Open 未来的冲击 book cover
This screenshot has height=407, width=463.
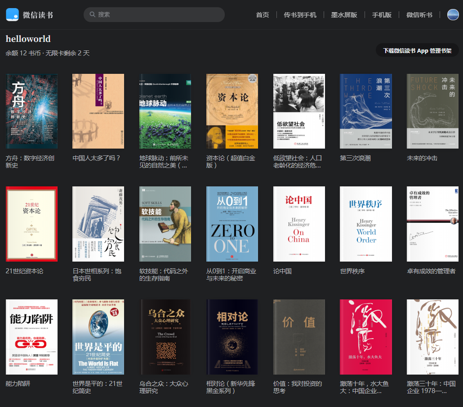432,111
